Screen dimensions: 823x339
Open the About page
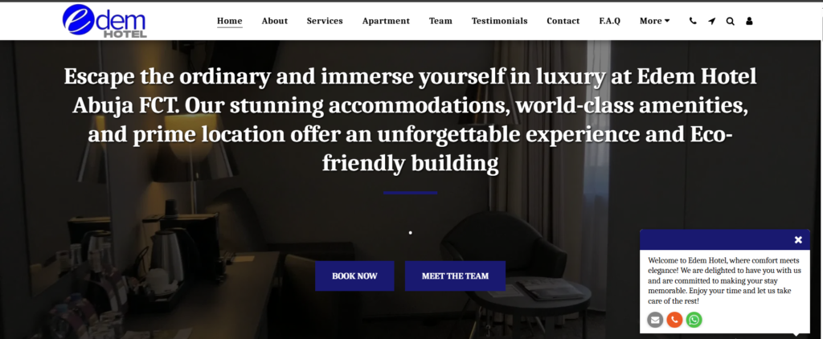click(275, 21)
